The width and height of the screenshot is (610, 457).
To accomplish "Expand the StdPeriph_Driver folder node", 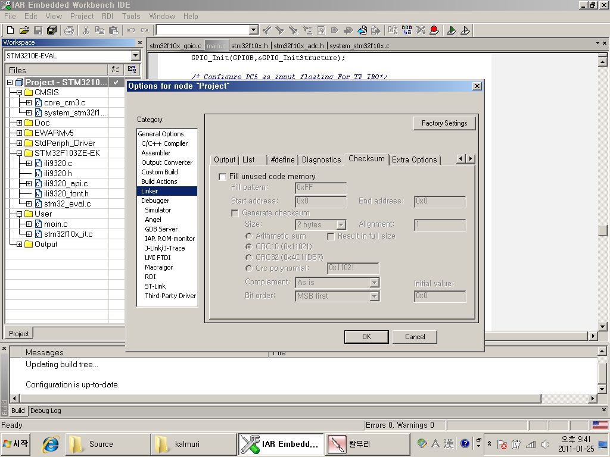I will 19,143.
